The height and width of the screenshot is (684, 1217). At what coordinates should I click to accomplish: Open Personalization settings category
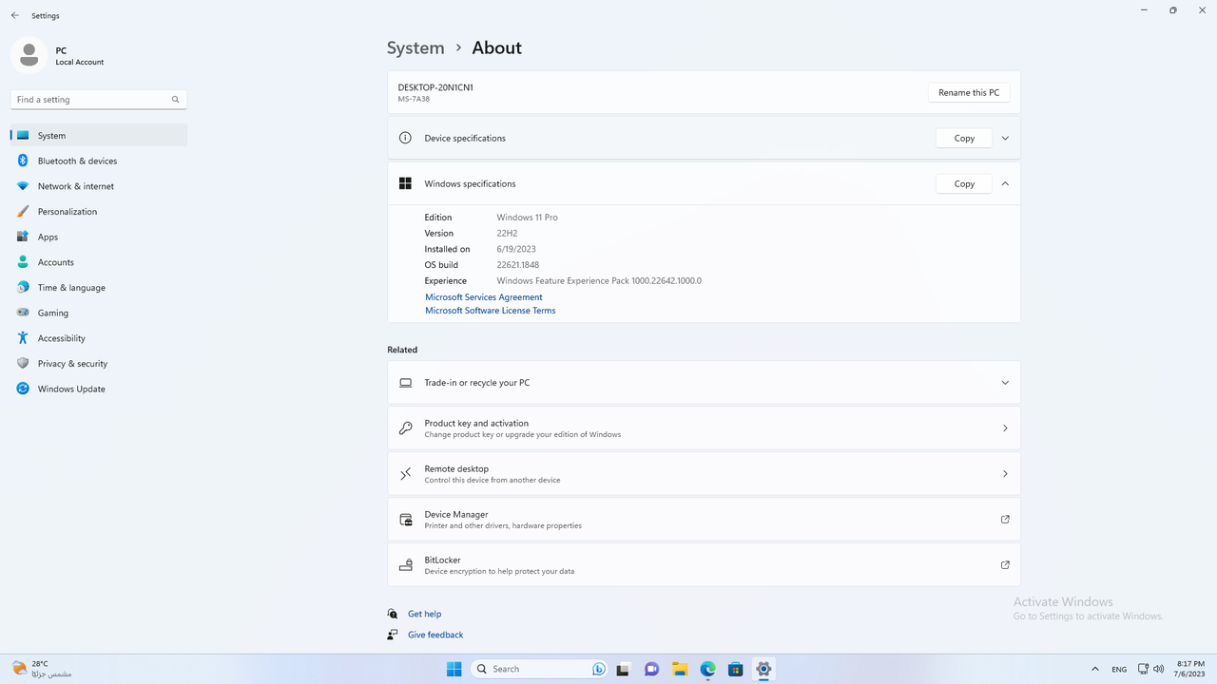[x=99, y=212]
